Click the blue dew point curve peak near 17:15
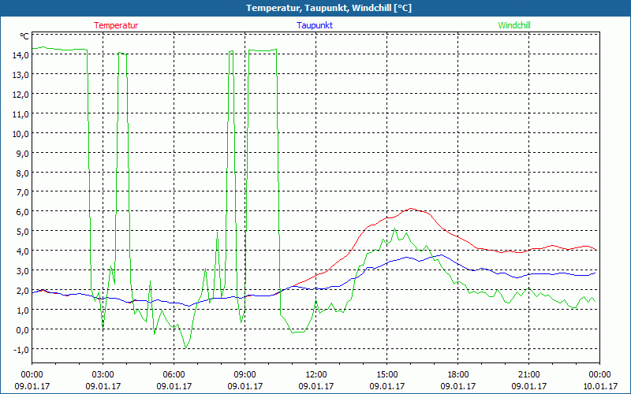Viewport: 631px width, 394px height. click(441, 255)
